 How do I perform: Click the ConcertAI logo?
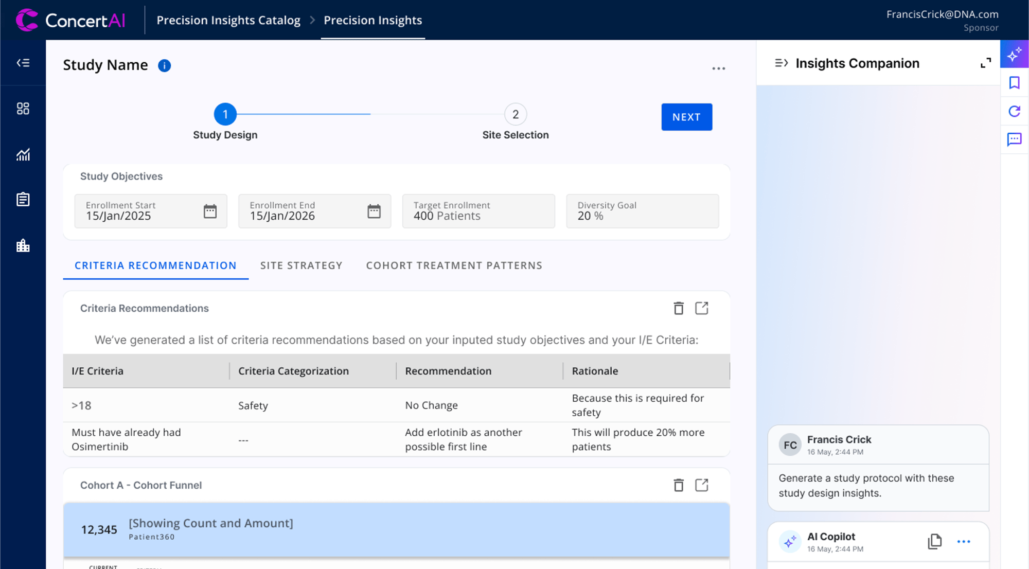(70, 20)
